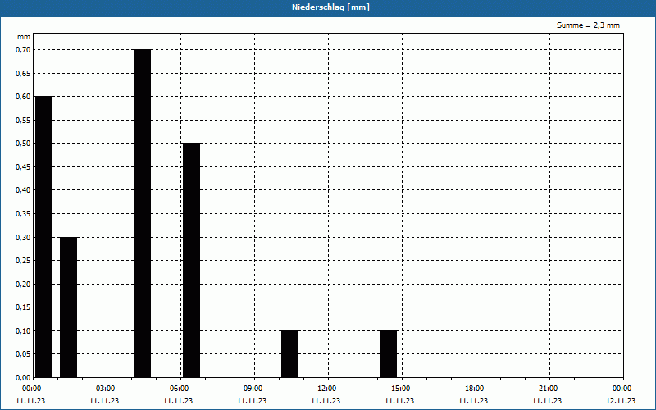656x410 pixels.
Task: Select the 0,55 y-axis value
Action: (x=23, y=120)
